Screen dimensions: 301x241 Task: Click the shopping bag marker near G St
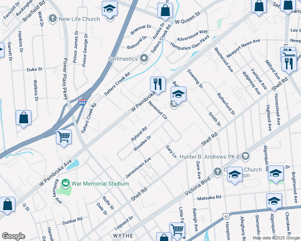tap(8, 204)
